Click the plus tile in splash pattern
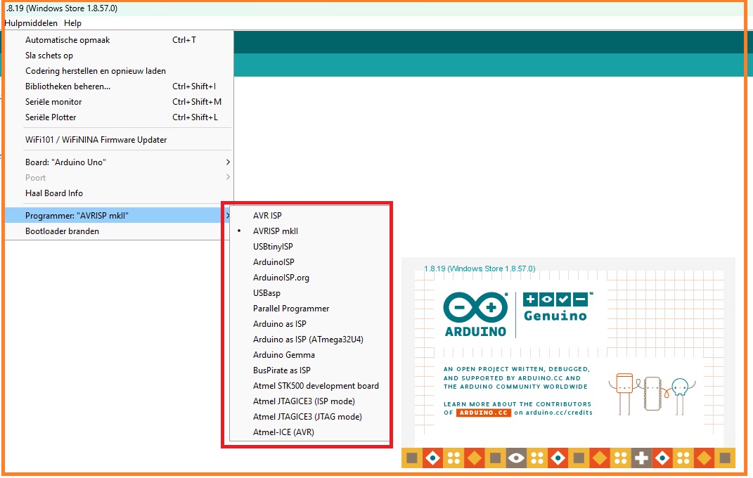 tap(641, 458)
